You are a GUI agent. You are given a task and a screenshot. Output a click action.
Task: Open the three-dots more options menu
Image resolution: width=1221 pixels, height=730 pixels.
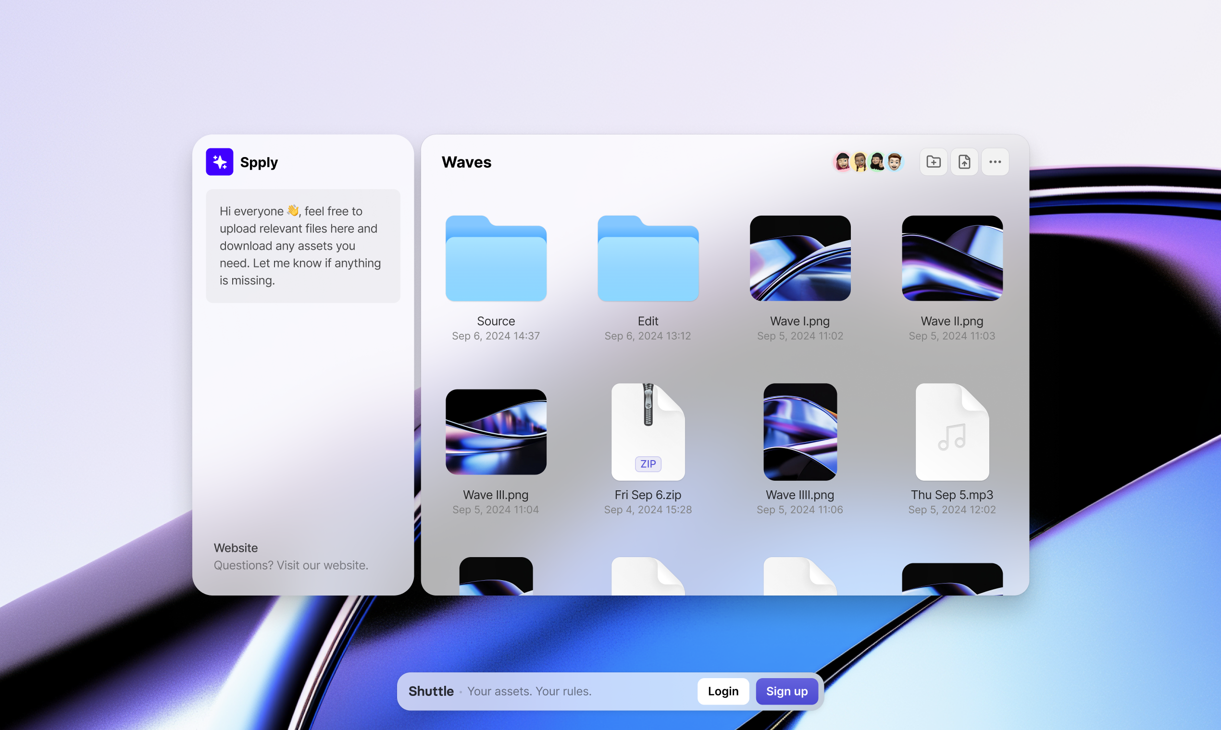995,162
